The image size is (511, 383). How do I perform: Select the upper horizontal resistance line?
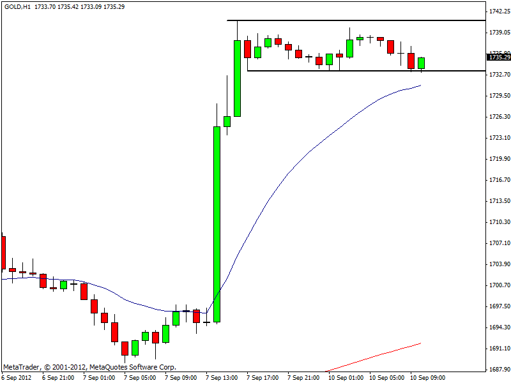tap(358, 20)
